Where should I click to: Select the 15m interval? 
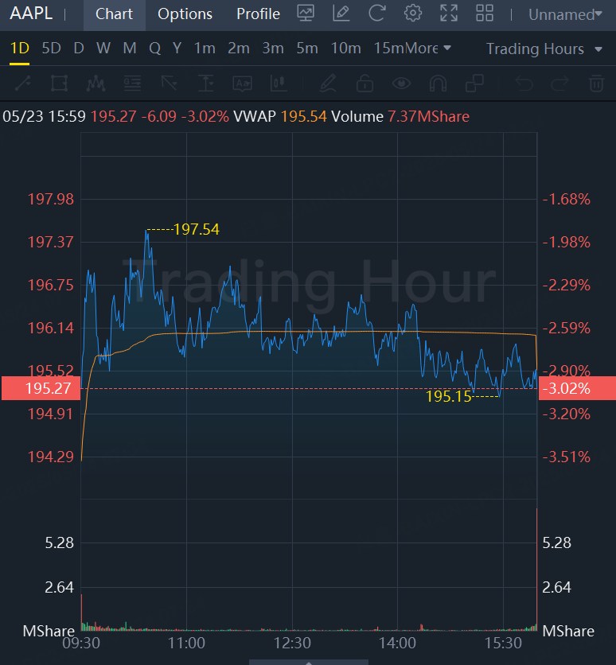(388, 48)
